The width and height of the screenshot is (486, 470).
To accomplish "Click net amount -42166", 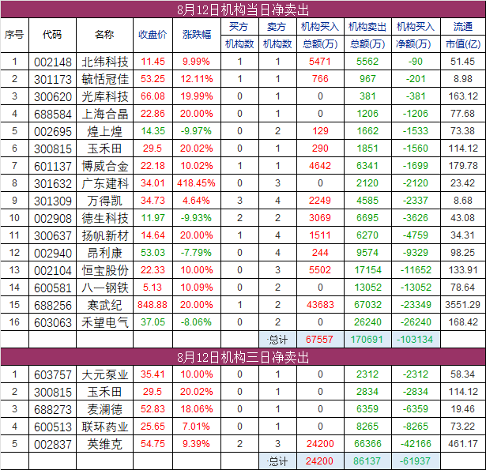I will pyautogui.click(x=416, y=444).
